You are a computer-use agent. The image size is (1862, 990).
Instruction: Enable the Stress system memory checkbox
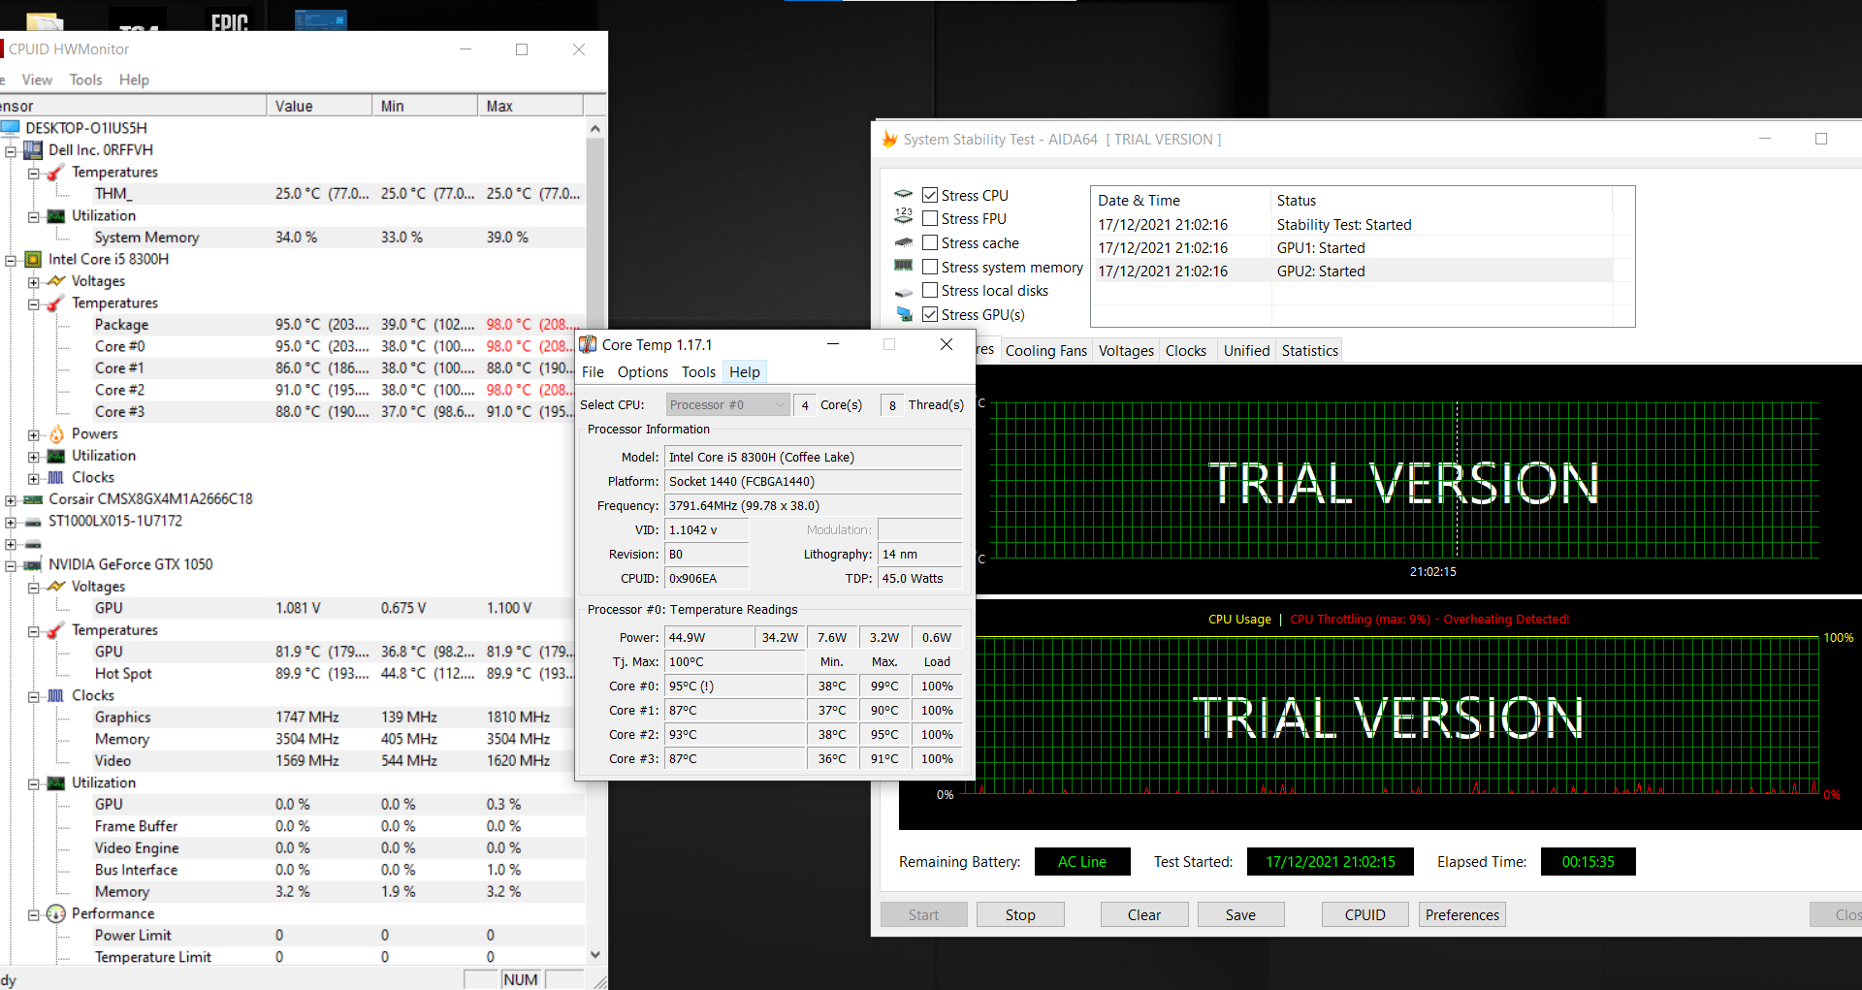(930, 267)
